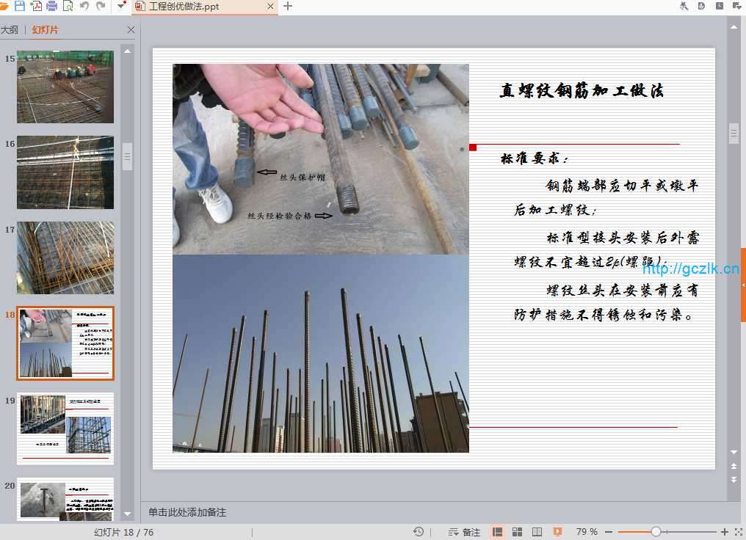The width and height of the screenshot is (746, 540).
Task: Open the quick access toolbar dropdown arrow
Action: (120, 7)
